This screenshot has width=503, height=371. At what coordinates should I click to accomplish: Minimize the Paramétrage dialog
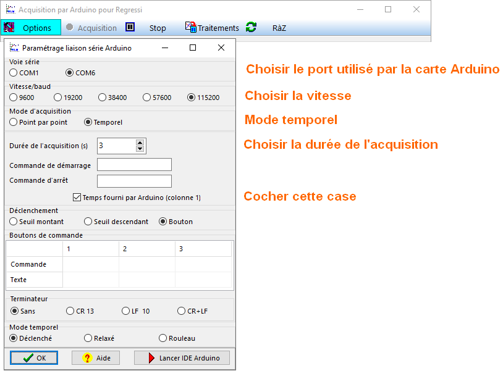tap(165, 48)
